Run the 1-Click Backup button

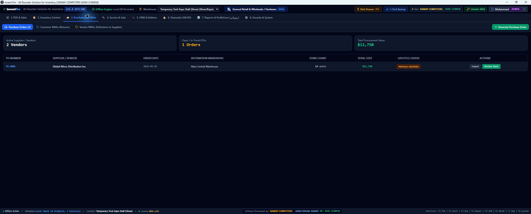[396, 9]
